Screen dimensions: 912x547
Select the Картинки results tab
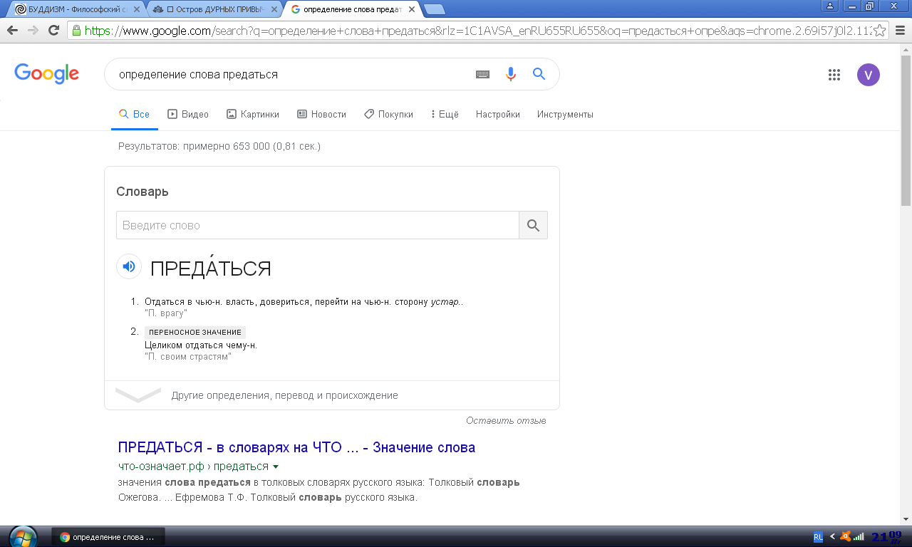253,114
